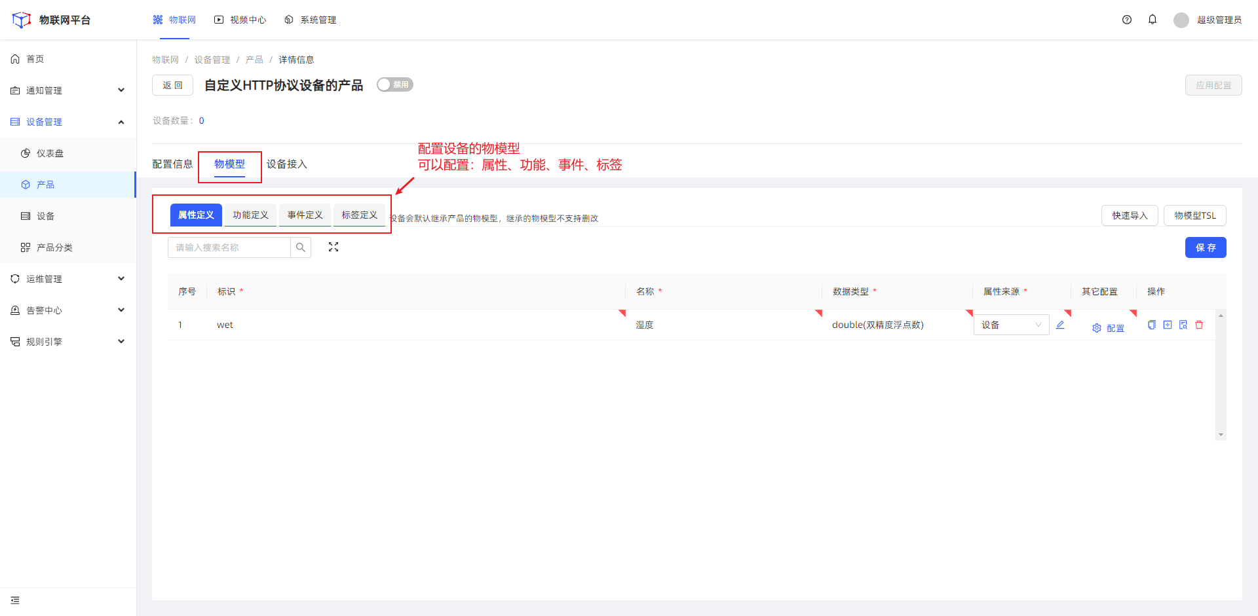Open 配置 gear settings for wet row
This screenshot has height=616, width=1258.
pyautogui.click(x=1108, y=328)
